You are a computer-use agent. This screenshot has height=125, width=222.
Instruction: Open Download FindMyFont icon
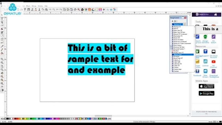[x=214, y=71]
